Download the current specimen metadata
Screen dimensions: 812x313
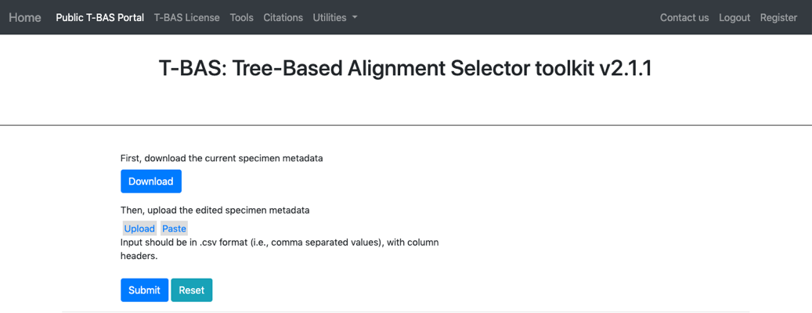coord(151,182)
